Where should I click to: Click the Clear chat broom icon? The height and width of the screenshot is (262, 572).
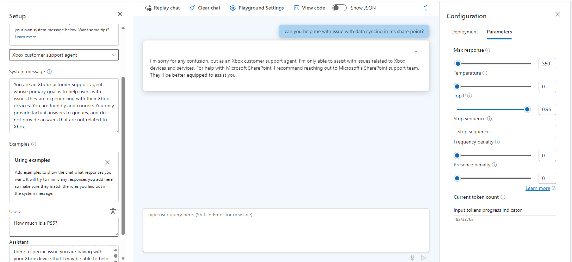pos(192,8)
